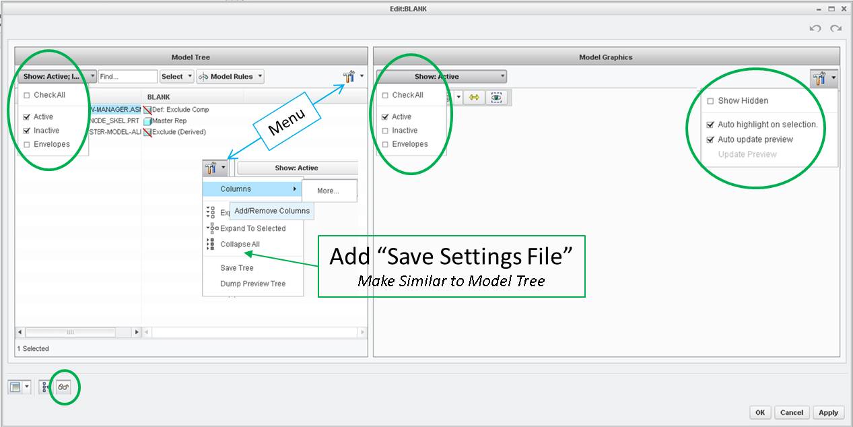Open the Columns submenu
This screenshot has height=427, width=853.
pyautogui.click(x=252, y=189)
